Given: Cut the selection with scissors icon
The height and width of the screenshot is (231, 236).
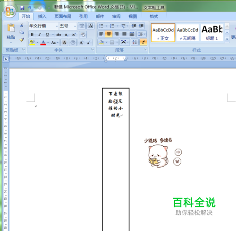Looking at the screenshot, I should tap(22, 25).
